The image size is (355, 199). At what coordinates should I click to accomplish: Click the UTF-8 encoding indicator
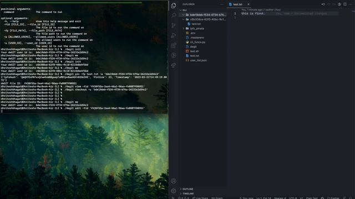(293, 198)
